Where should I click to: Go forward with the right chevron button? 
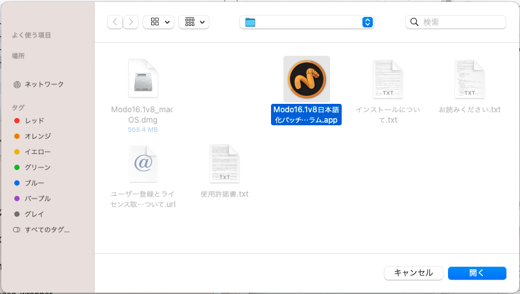click(x=131, y=22)
